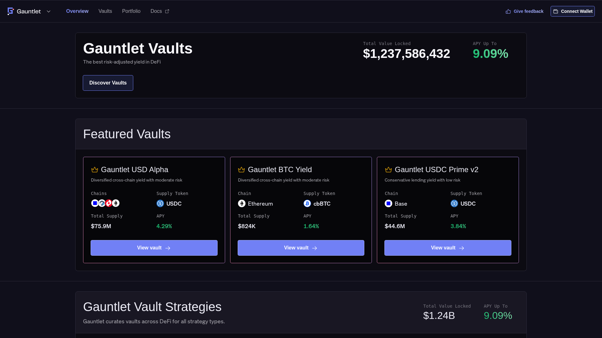Click "Gauntlet curates vaults across DeFi" description text
This screenshot has height=338, width=602.
pos(154,321)
